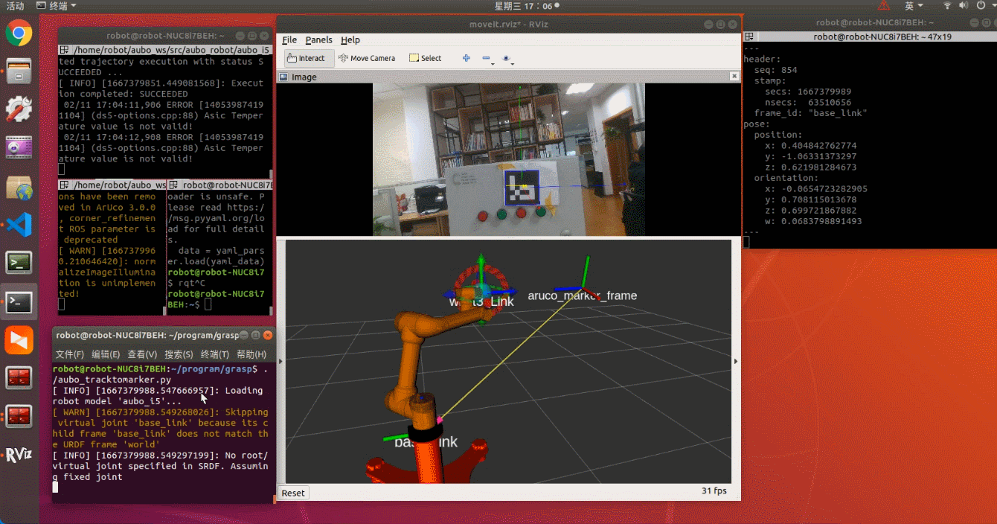The height and width of the screenshot is (524, 997).
Task: Open 查看(V) menu in grasp terminal
Action: click(x=142, y=354)
